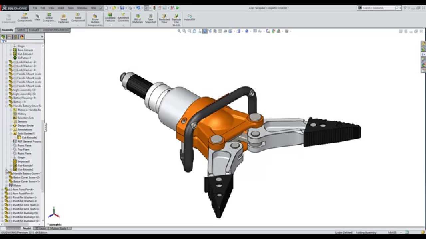Expand the Design Binder node
This screenshot has width=426, height=239.
11,126
